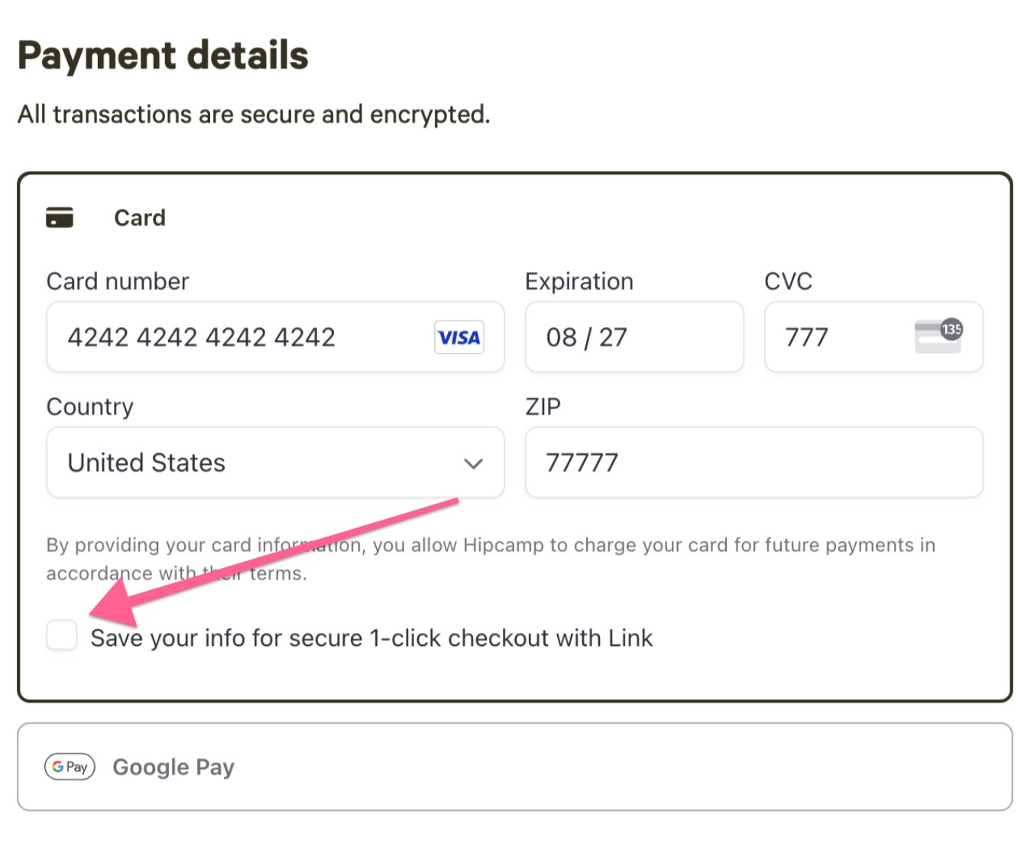The image size is (1024, 850).
Task: Select the Card payment method tab
Action: (x=515, y=218)
